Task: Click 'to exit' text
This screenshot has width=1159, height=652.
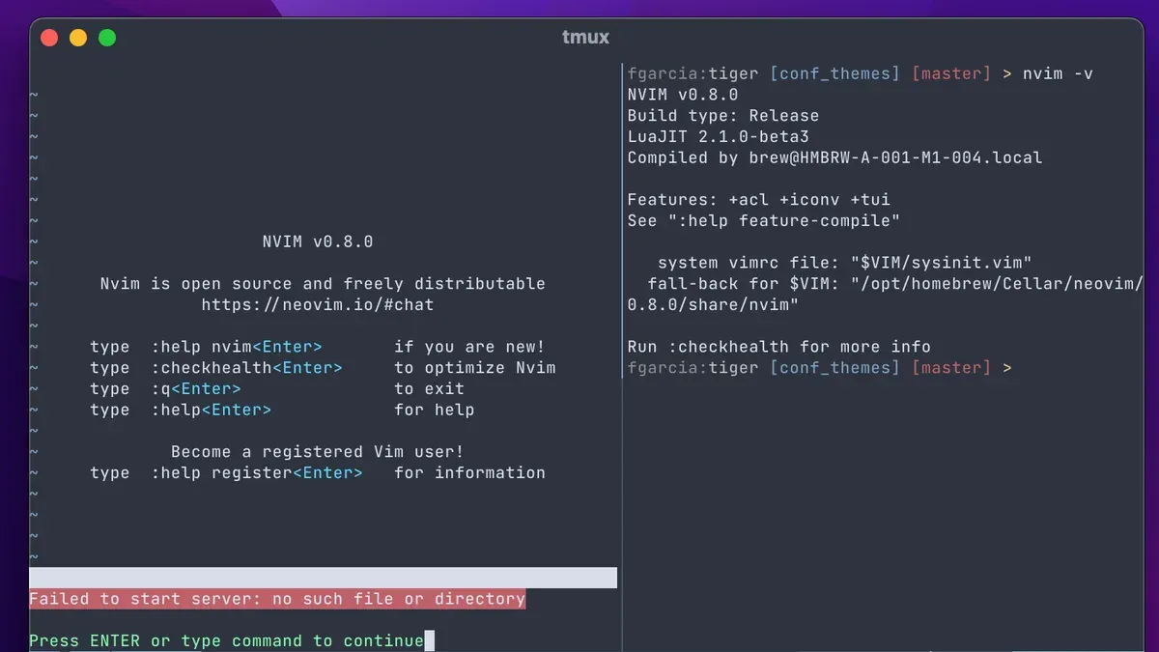Action: coord(430,389)
